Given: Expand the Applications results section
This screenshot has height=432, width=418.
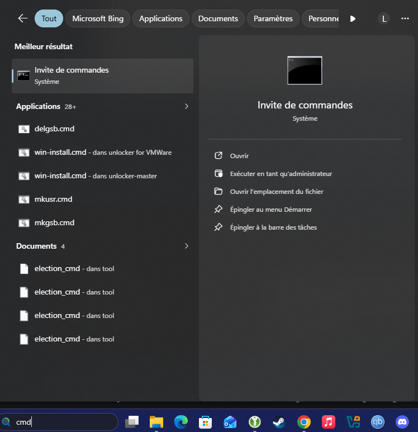Looking at the screenshot, I should [x=187, y=106].
